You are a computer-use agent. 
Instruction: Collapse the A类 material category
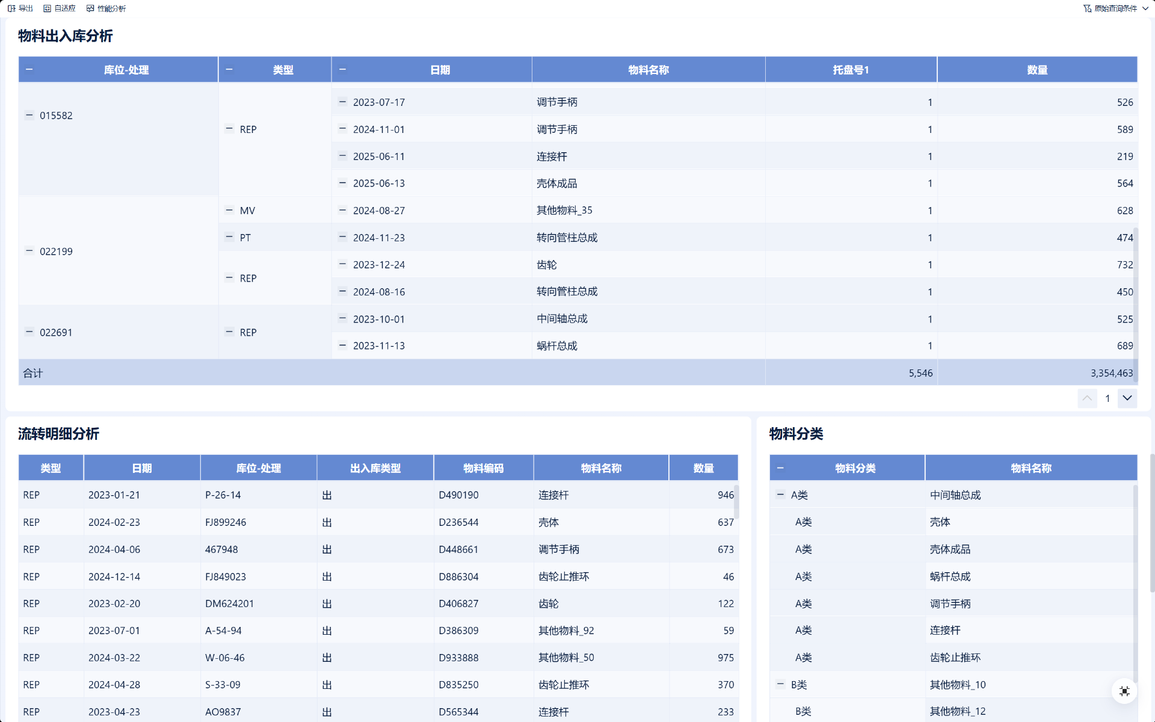point(780,495)
